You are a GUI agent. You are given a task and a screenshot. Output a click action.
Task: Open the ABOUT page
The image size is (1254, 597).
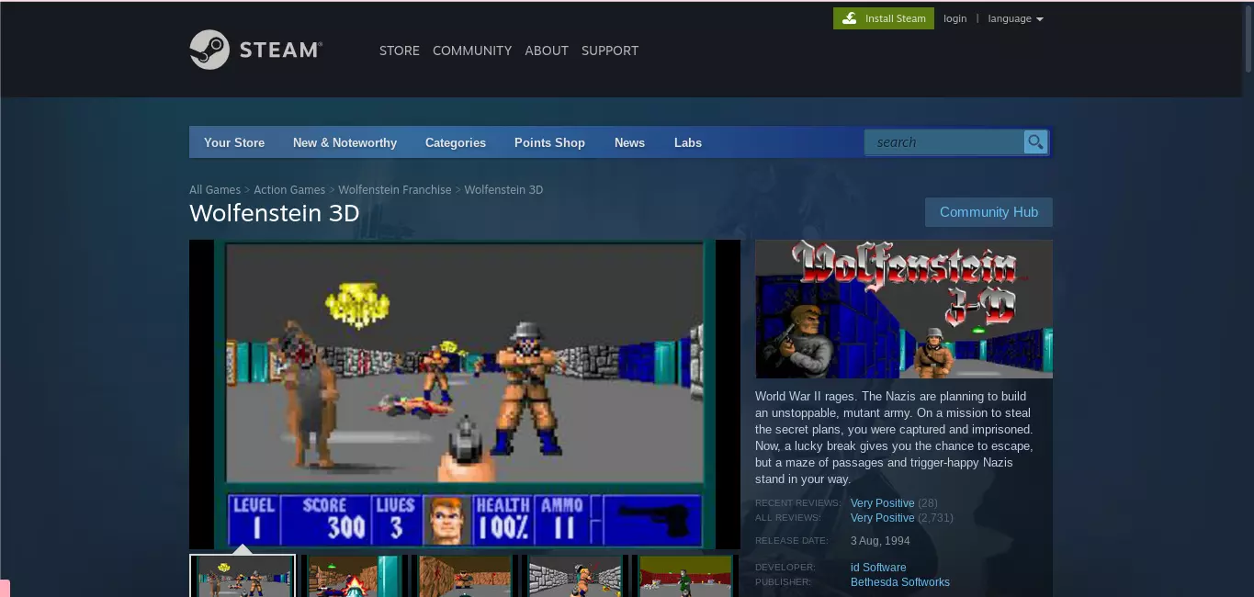coord(547,51)
